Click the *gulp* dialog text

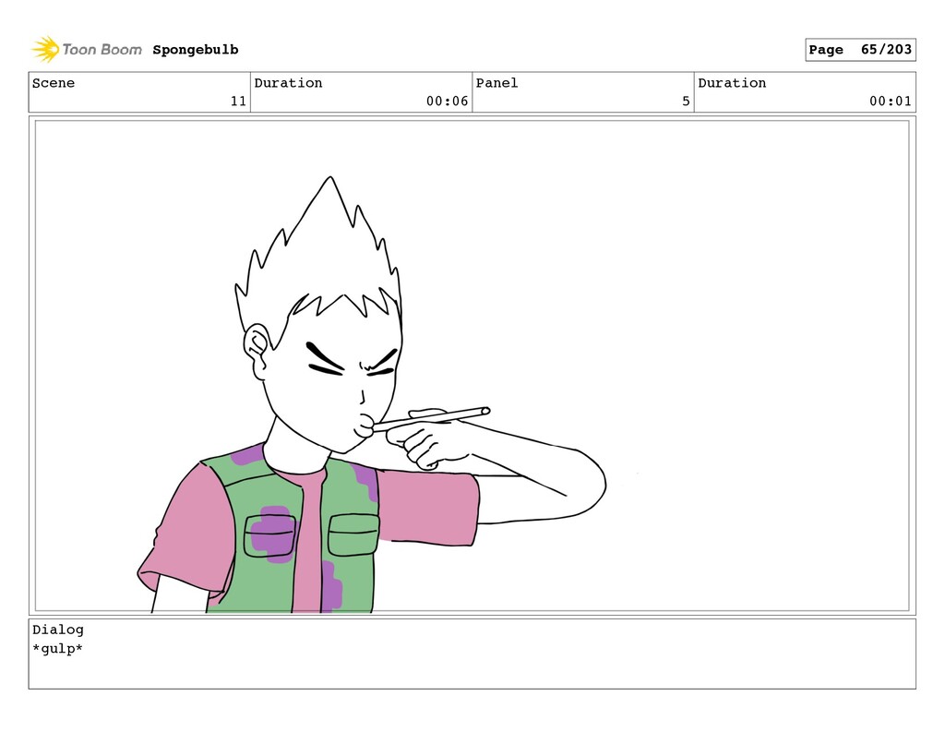pyautogui.click(x=58, y=649)
